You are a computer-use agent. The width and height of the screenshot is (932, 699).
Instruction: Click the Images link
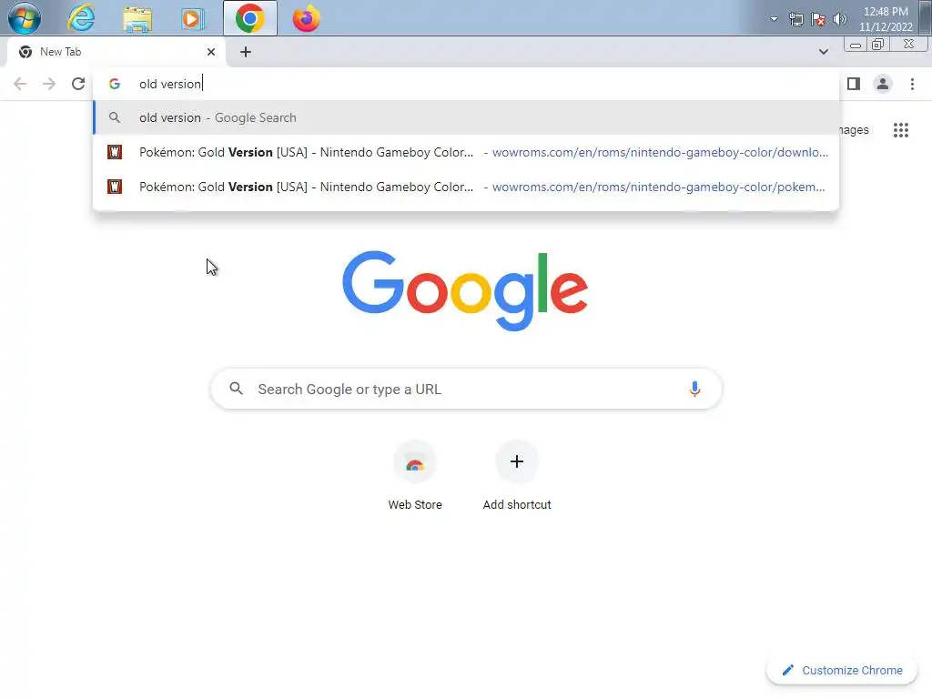(x=854, y=129)
